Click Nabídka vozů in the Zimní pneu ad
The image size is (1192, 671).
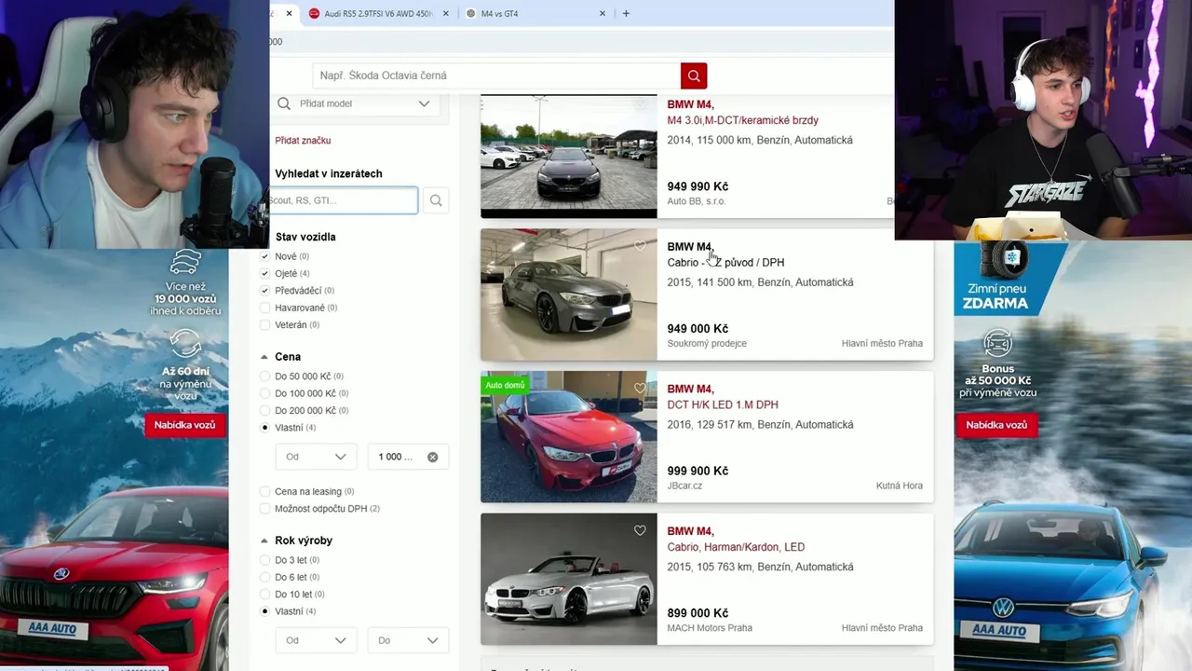point(996,425)
